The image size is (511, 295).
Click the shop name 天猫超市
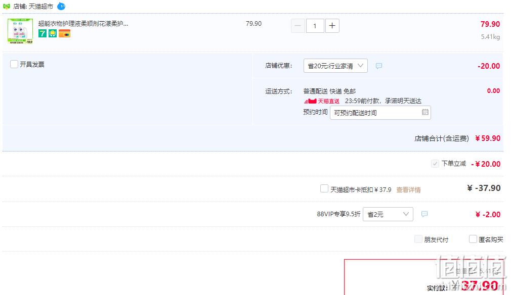click(41, 6)
